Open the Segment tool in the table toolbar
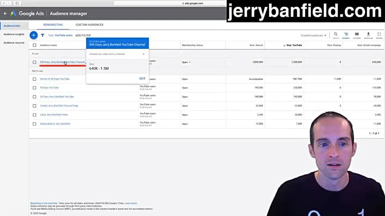Viewport: 385px width, 216px height. tap(346, 35)
